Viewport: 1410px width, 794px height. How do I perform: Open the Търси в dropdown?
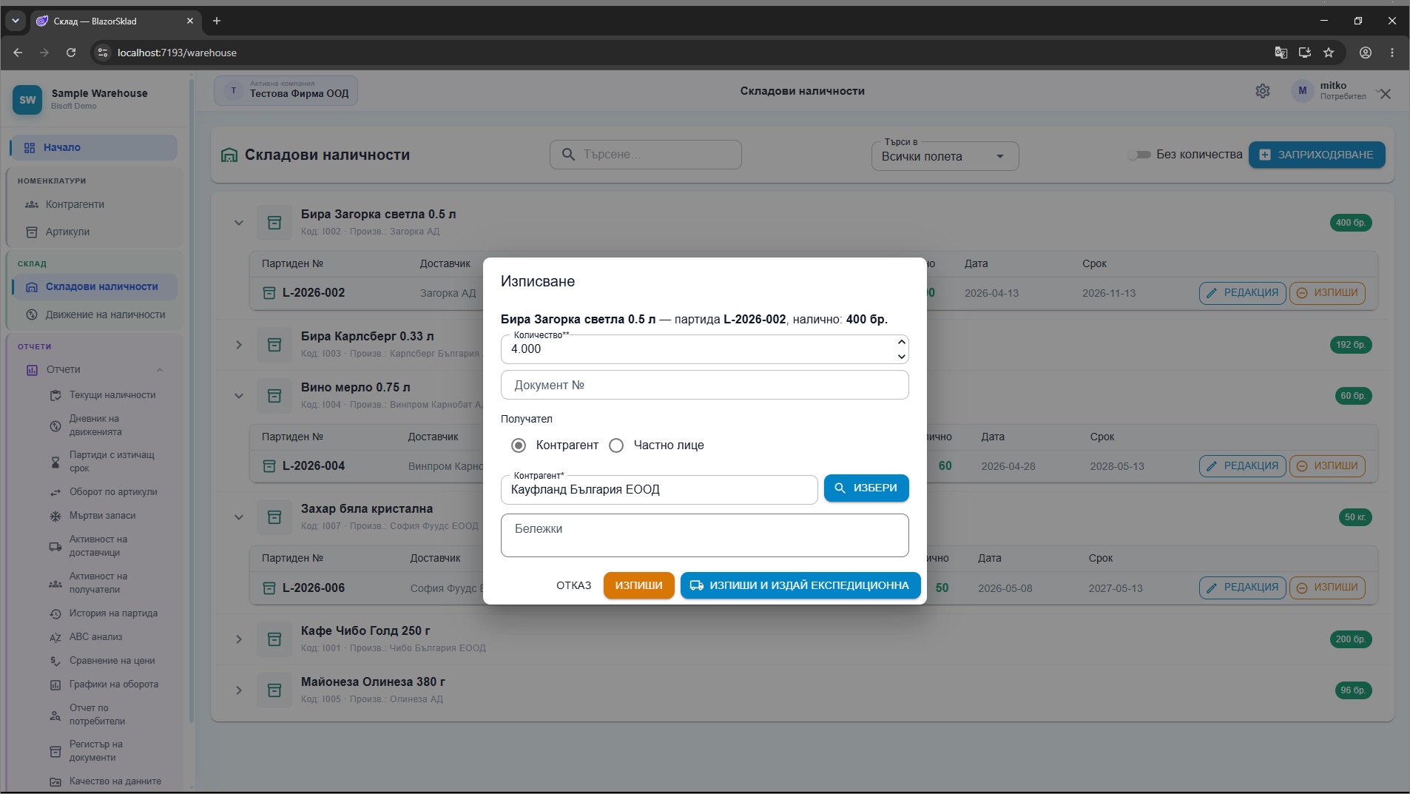click(x=945, y=157)
